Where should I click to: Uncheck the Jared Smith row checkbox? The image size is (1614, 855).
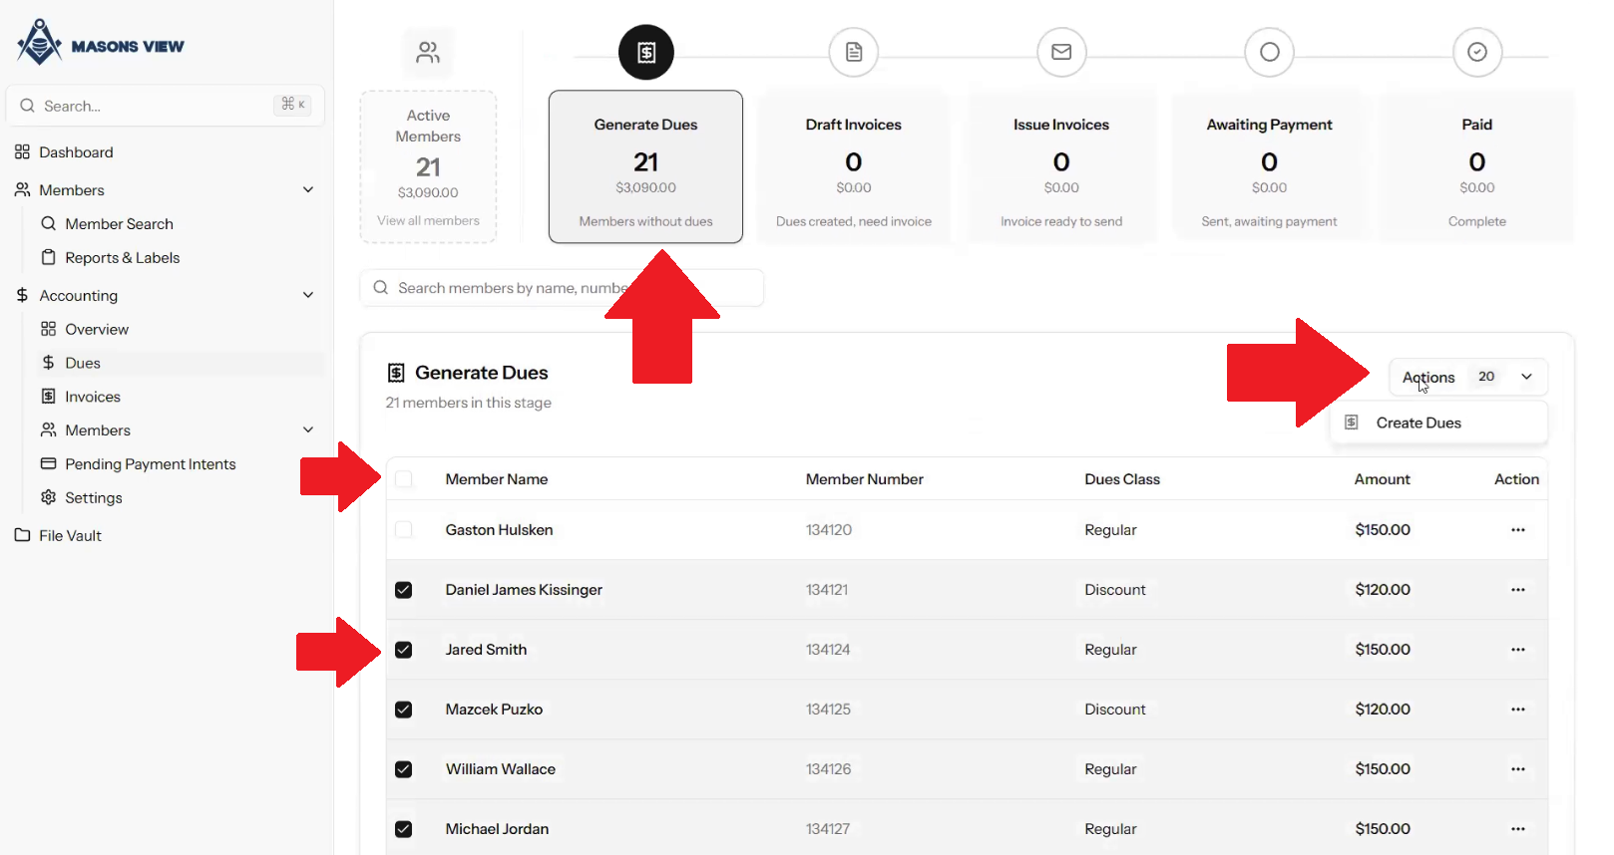pyautogui.click(x=404, y=650)
